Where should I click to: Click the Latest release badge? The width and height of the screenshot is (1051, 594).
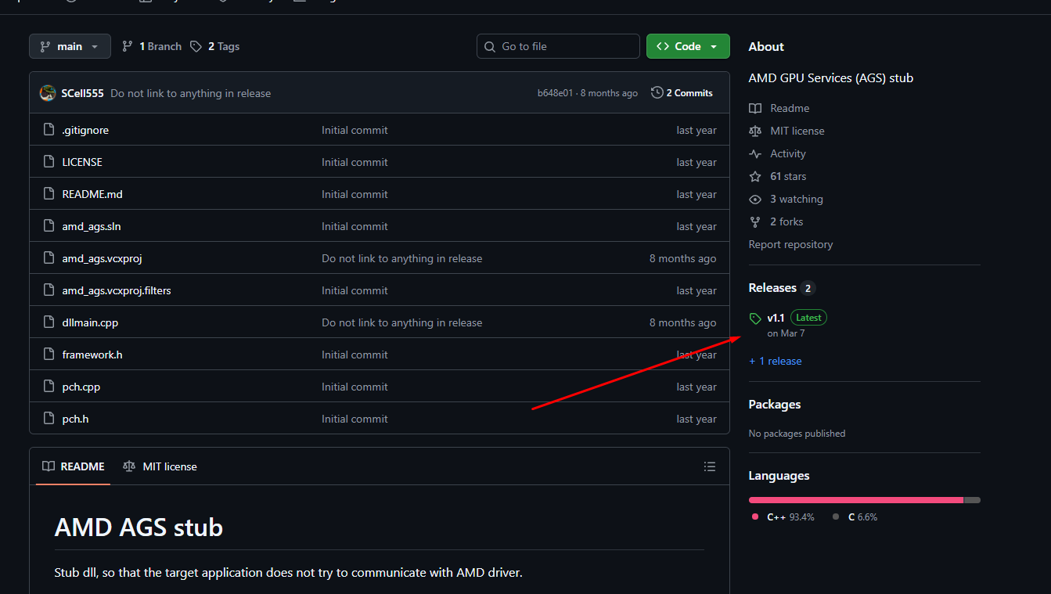[x=808, y=318]
